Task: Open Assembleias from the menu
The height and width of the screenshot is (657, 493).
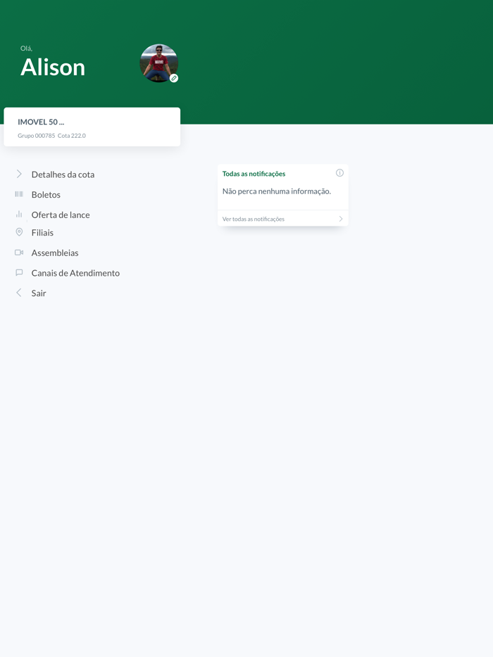Action: pyautogui.click(x=55, y=253)
